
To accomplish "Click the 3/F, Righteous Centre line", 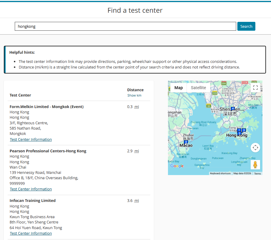I will tap(29, 123).
